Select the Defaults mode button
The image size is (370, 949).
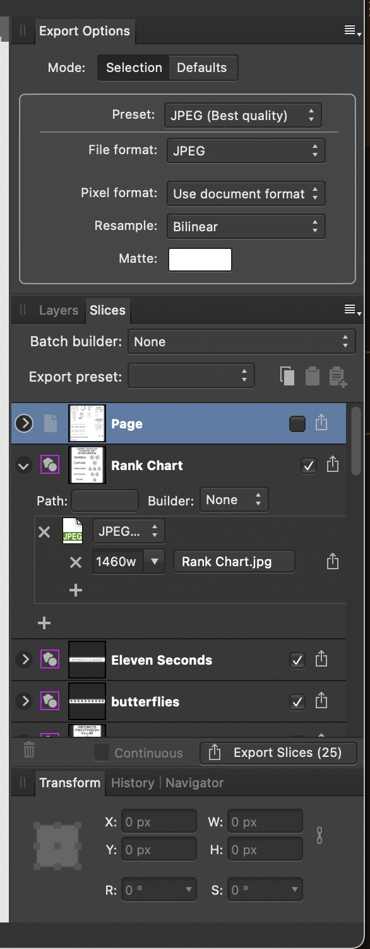pyautogui.click(x=202, y=68)
